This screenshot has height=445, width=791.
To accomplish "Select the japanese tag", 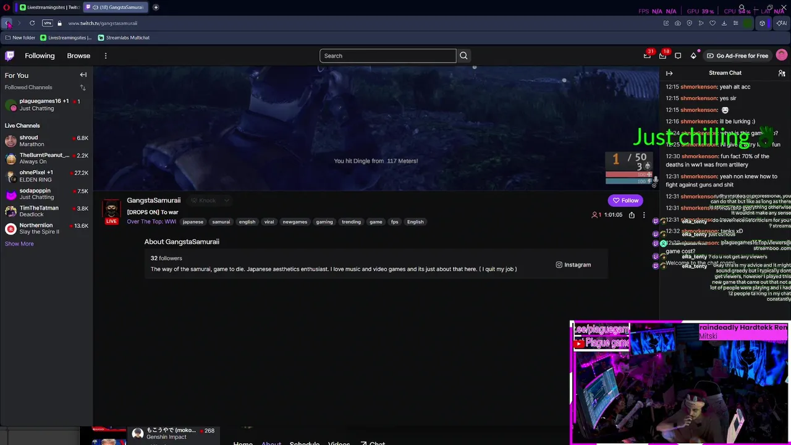I will click(193, 222).
